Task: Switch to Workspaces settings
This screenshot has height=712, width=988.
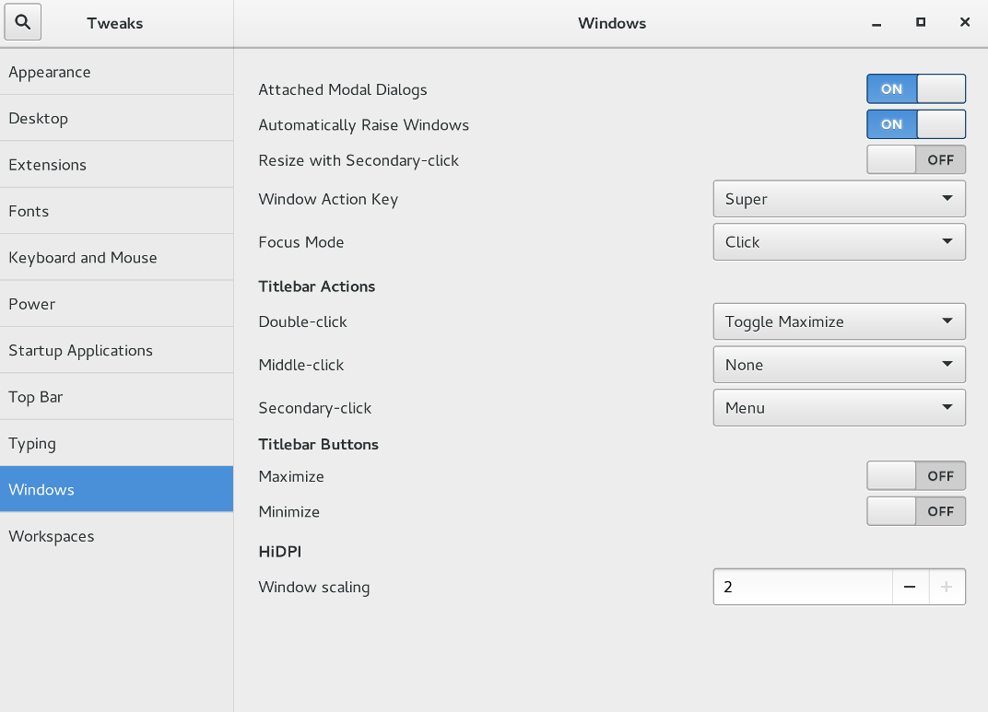Action: [x=116, y=536]
